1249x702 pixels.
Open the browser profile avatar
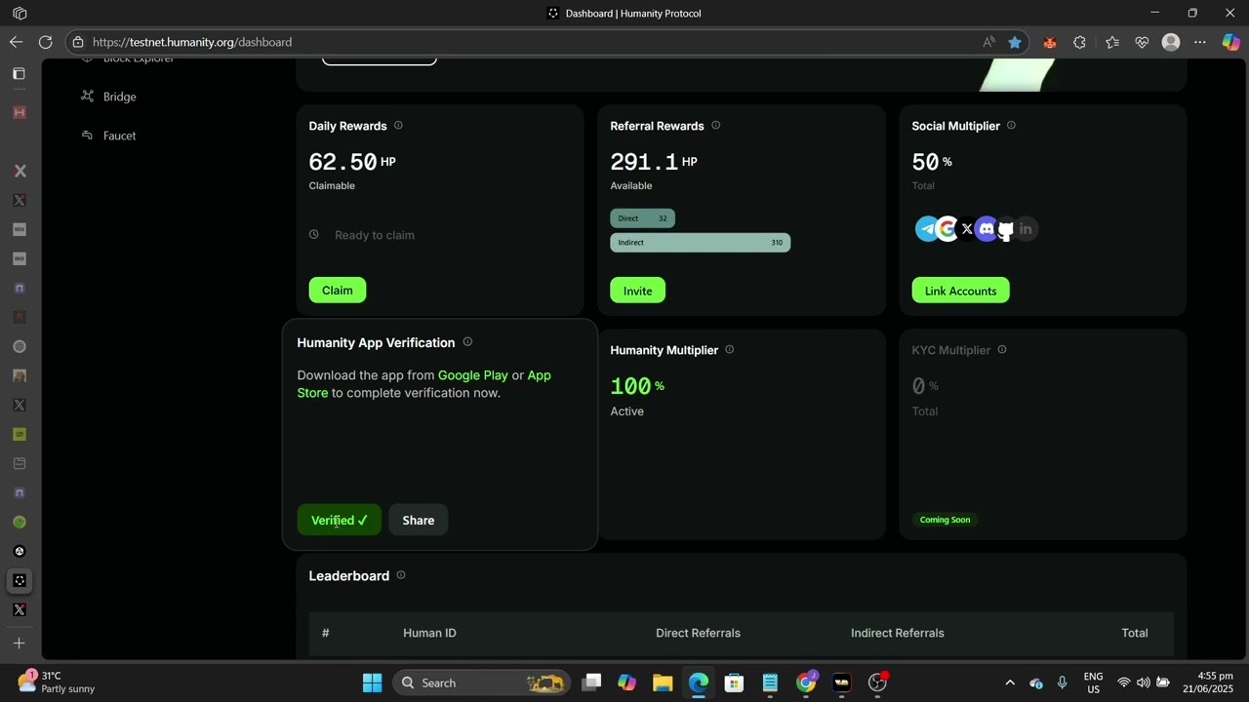[x=1172, y=42]
